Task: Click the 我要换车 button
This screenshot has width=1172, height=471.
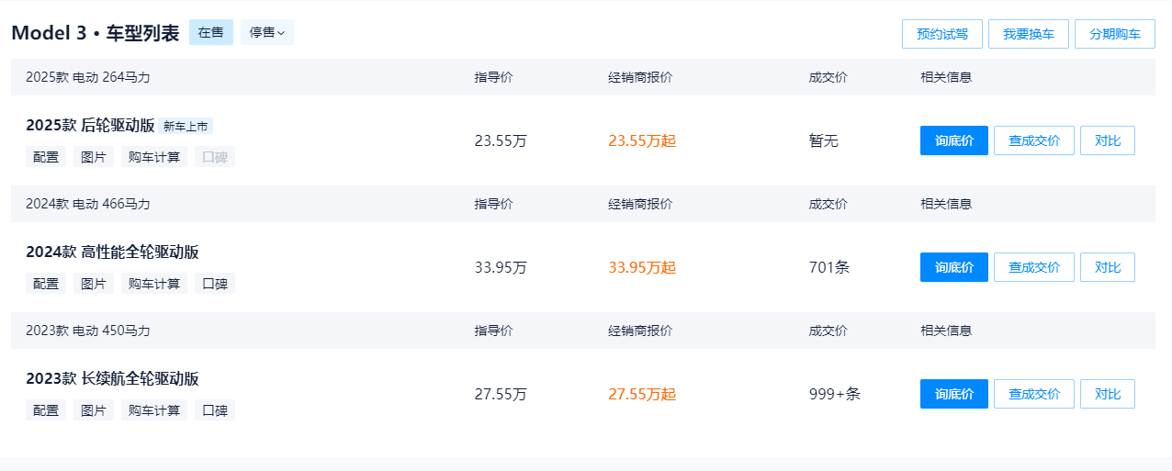Action: click(1028, 35)
